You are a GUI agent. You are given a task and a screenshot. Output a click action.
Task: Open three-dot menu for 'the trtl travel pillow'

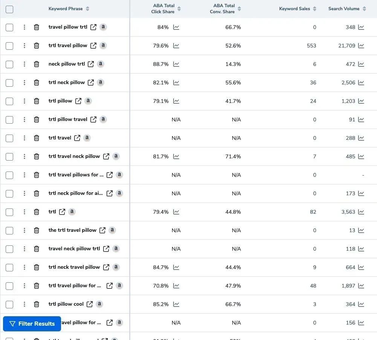pyautogui.click(x=24, y=230)
